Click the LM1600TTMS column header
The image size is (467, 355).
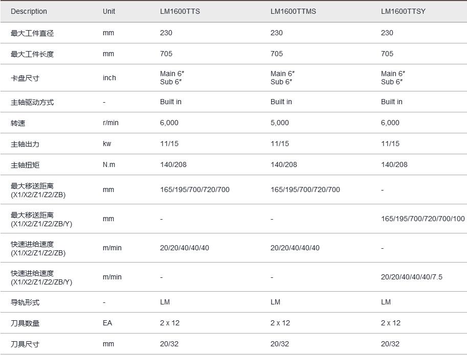click(x=293, y=11)
